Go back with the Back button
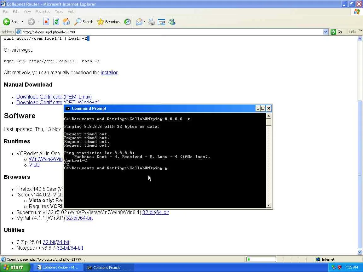Viewport: 363px width, 272px height. pyautogui.click(x=11, y=22)
